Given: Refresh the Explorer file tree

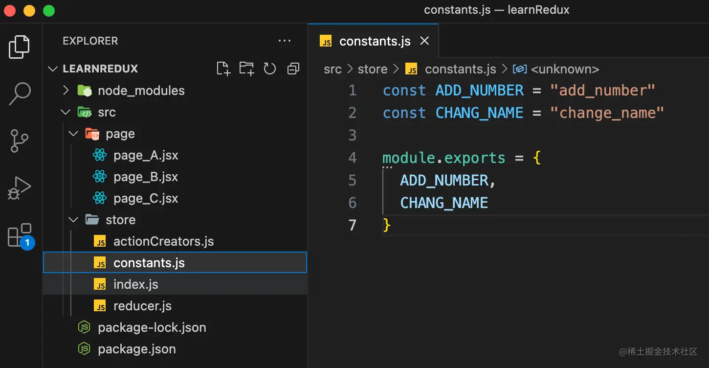Looking at the screenshot, I should tap(270, 69).
